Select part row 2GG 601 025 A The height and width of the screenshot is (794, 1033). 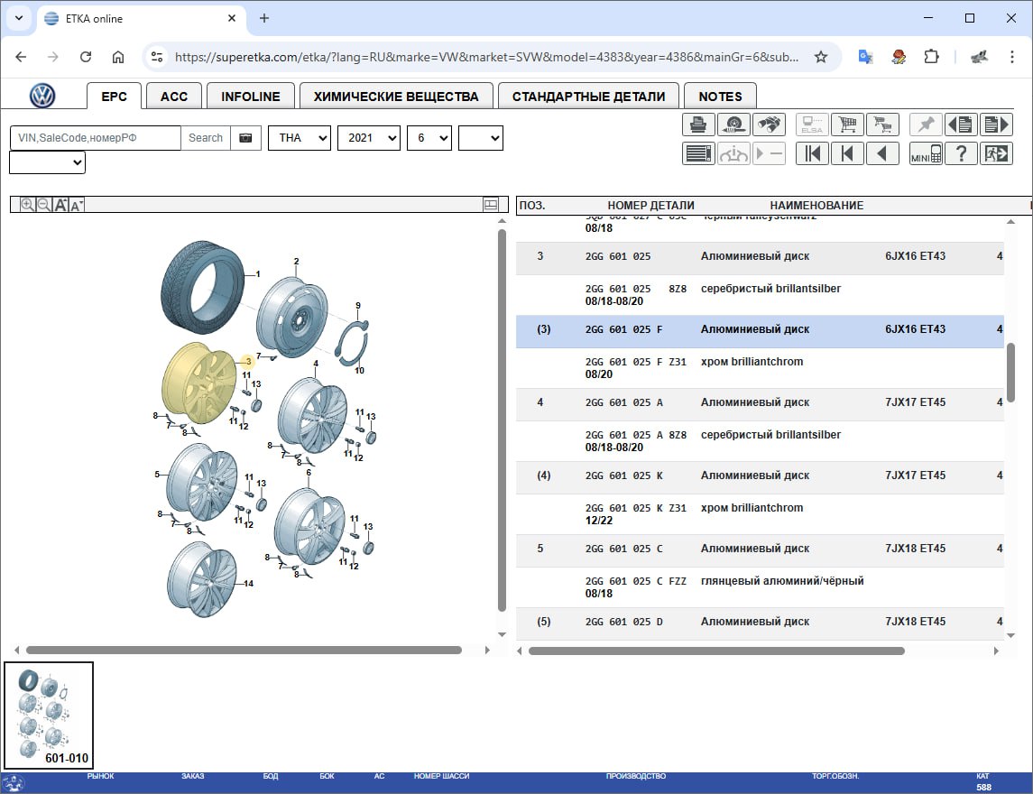(760, 402)
